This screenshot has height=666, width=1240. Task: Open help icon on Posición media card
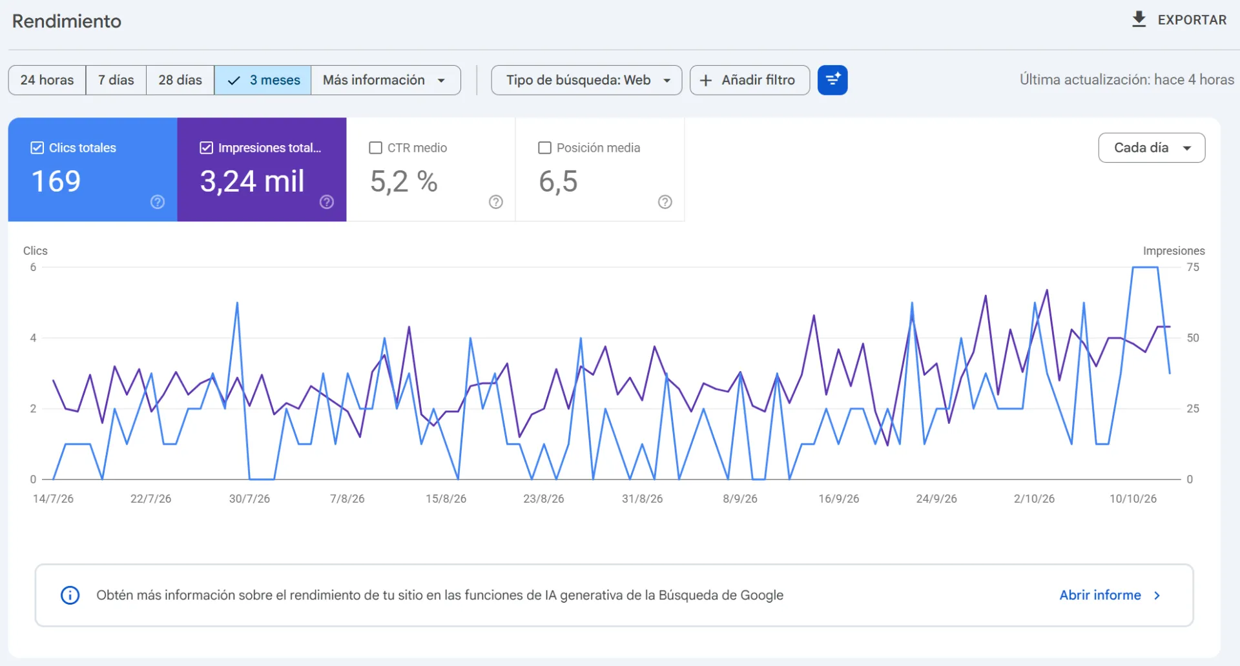665,202
